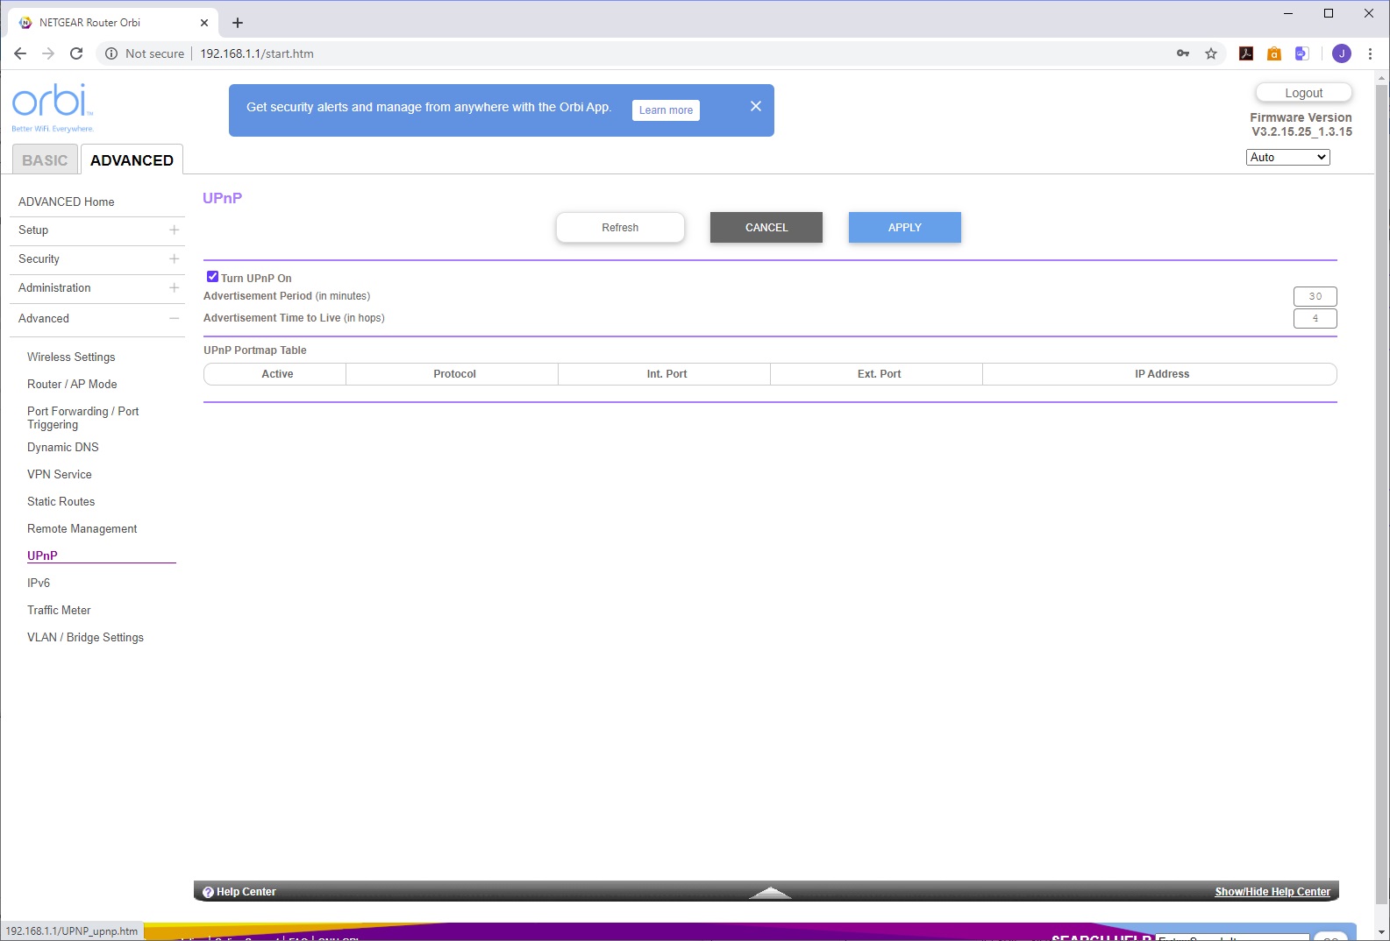Dismiss the Orbi App banner

pyautogui.click(x=756, y=106)
